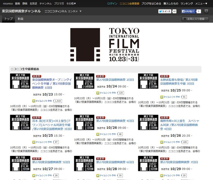Click timeshift icon for 10/25 09:00 broadcast

point(162,97)
